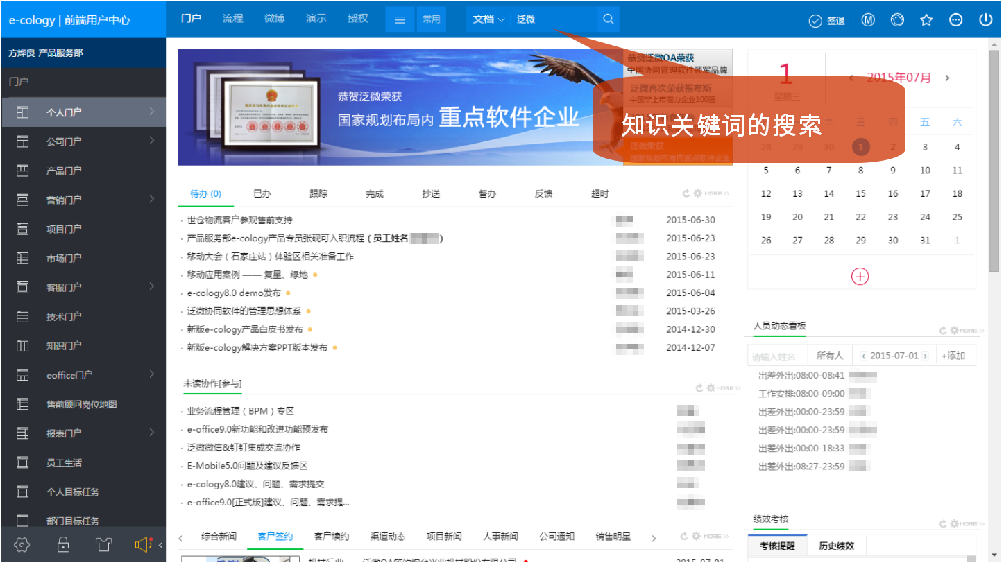Open the 文档 search type dropdown

(x=488, y=19)
